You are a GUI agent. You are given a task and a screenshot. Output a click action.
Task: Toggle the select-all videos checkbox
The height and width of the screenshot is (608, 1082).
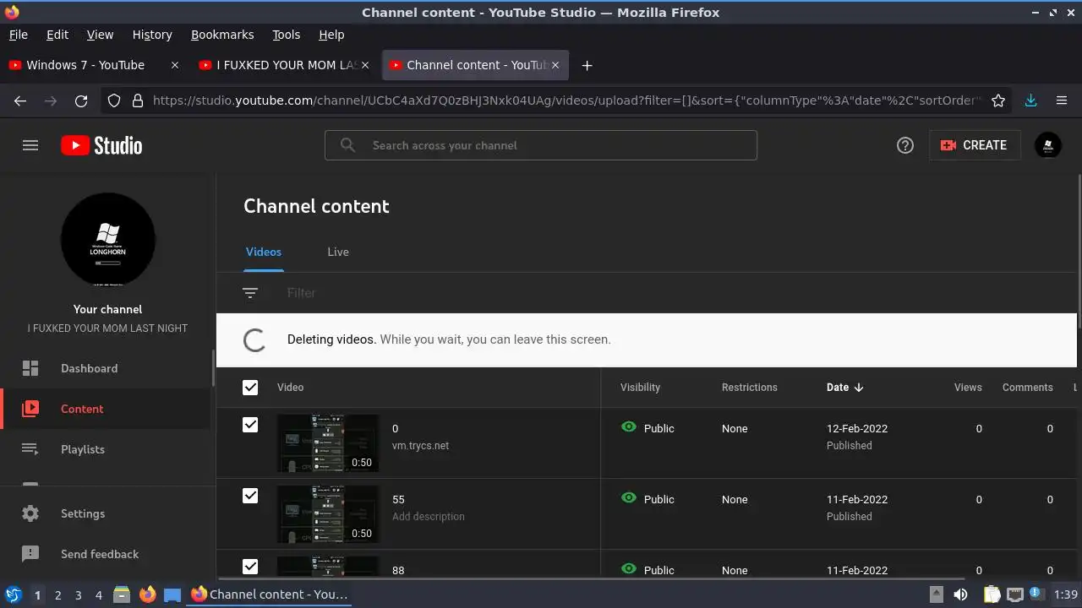250,388
